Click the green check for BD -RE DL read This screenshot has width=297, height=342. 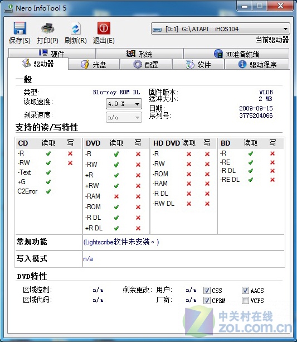point(251,180)
